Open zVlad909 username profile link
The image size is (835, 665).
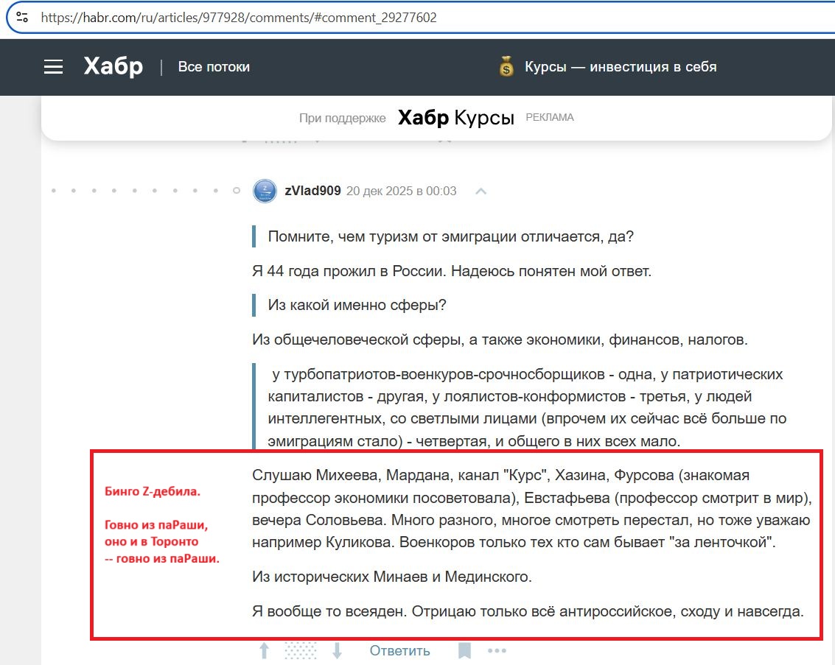312,191
